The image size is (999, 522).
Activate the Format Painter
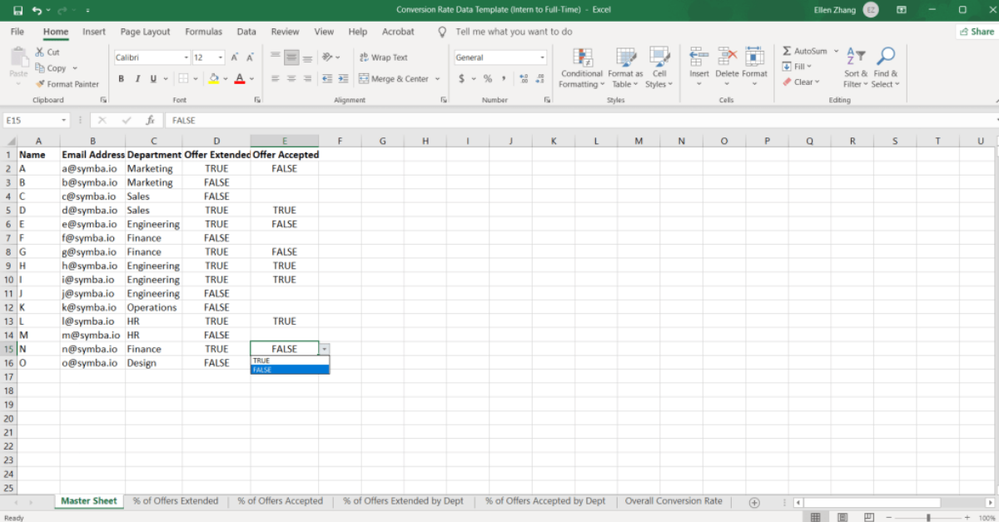tap(67, 84)
